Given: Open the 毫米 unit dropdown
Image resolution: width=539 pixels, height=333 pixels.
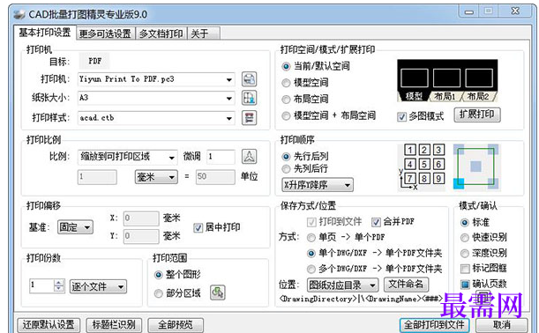Looking at the screenshot, I should click(x=156, y=177).
